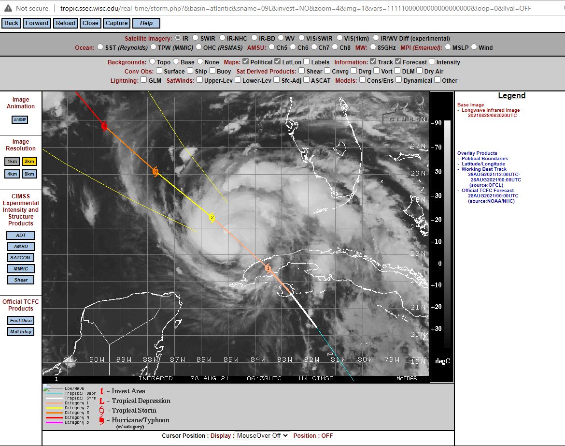This screenshot has height=446, width=565.
Task: Select the 4km image resolution
Action: click(x=12, y=174)
